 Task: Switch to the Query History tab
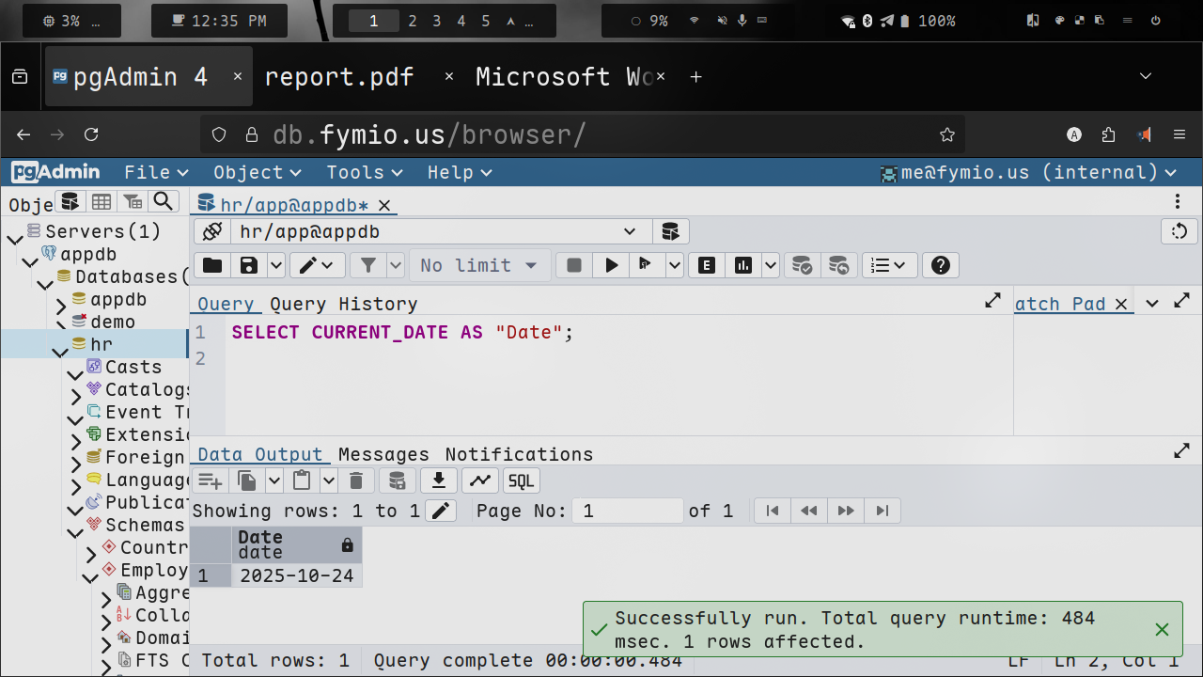click(x=343, y=304)
